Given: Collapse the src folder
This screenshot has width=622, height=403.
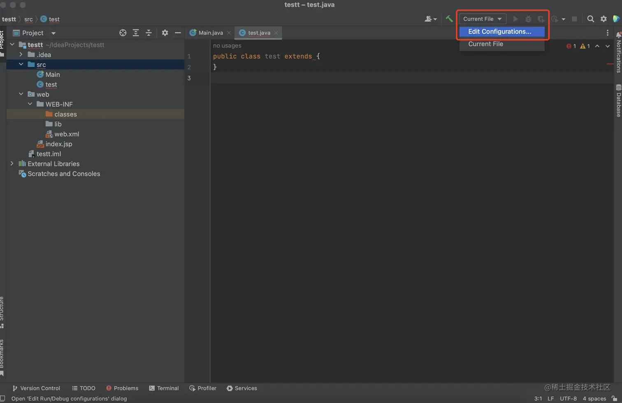Looking at the screenshot, I should coord(21,64).
